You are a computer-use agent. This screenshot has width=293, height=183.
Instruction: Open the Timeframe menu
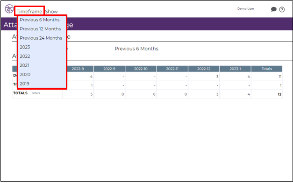pyautogui.click(x=29, y=11)
